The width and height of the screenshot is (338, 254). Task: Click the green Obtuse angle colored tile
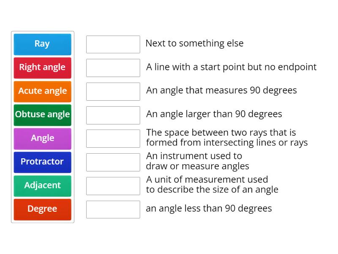click(x=42, y=115)
